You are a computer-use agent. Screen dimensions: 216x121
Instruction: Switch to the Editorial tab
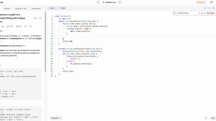[x=7, y=8]
